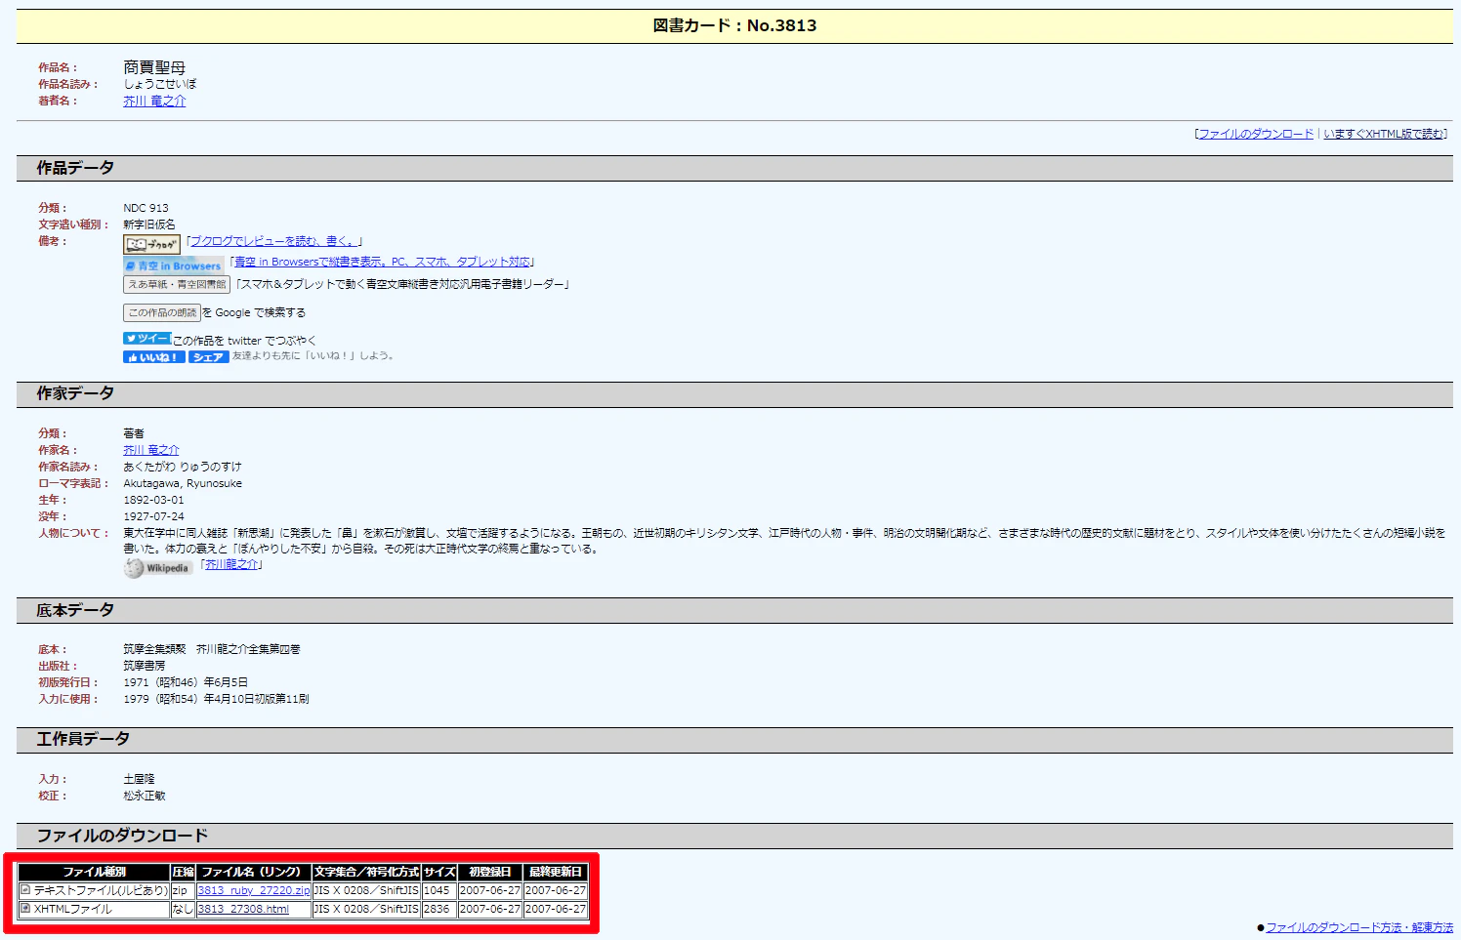
Task: Click the work title 商賈聖母
Action: (154, 67)
